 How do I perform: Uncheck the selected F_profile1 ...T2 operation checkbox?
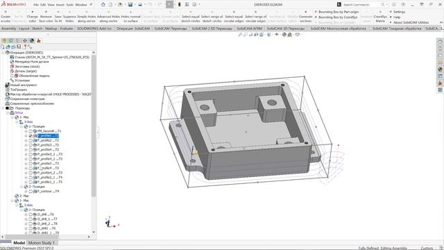click(31, 136)
